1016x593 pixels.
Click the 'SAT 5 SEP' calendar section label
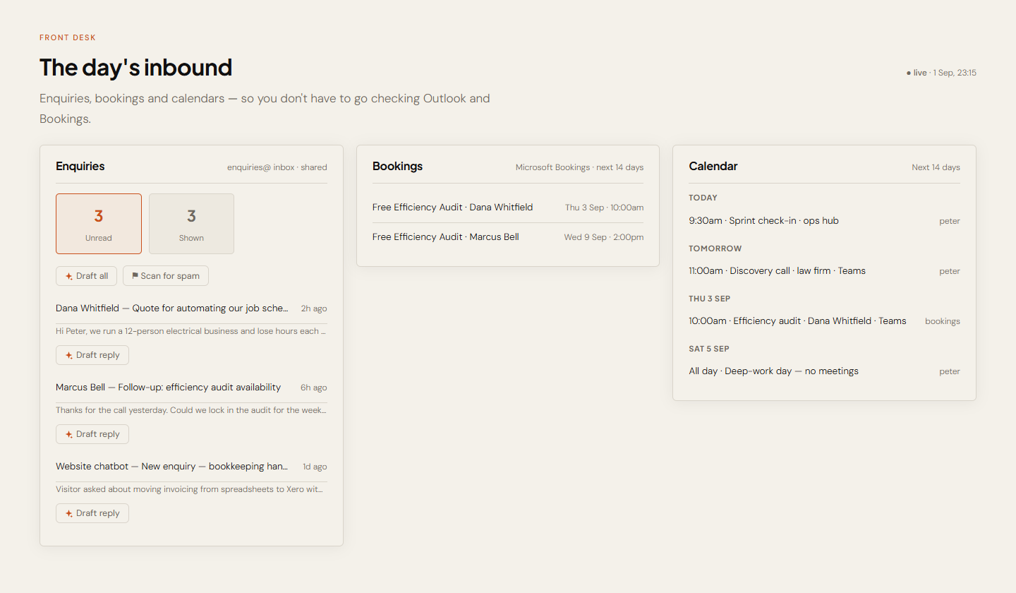[x=709, y=349]
